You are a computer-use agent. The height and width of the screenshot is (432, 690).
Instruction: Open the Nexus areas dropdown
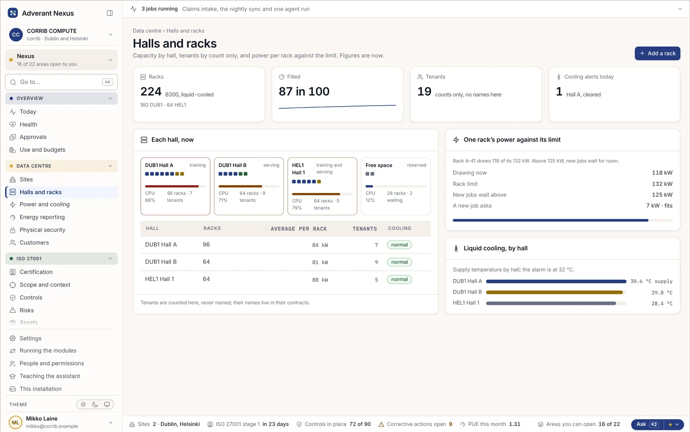click(61, 60)
